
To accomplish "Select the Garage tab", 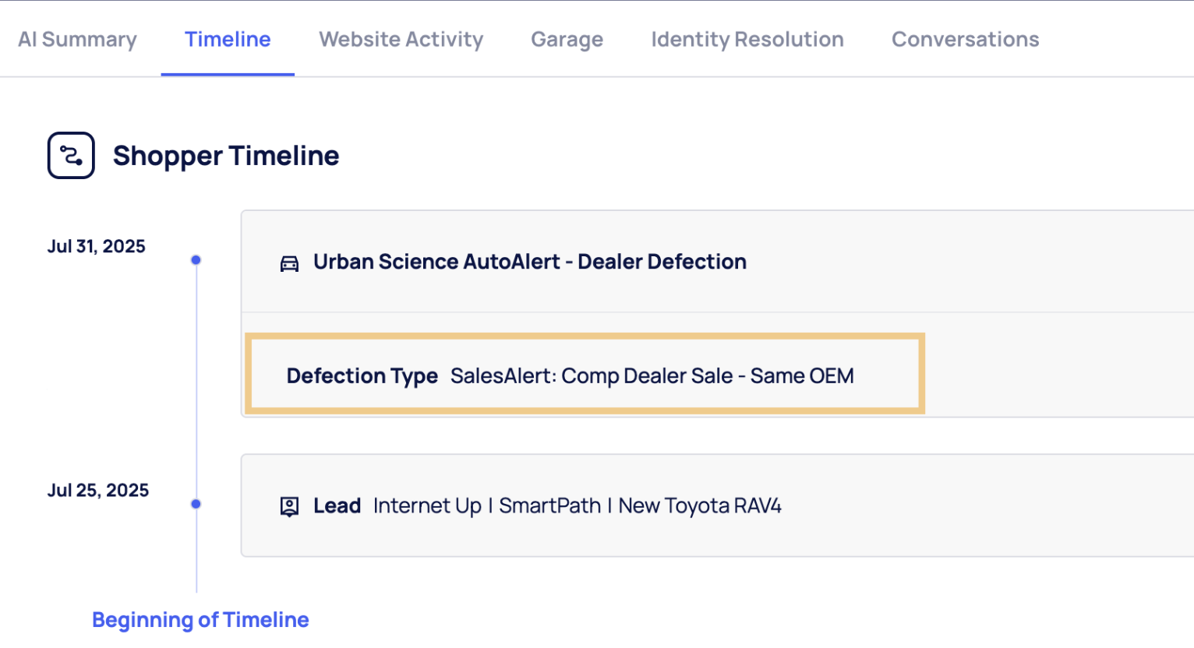I will pyautogui.click(x=567, y=39).
